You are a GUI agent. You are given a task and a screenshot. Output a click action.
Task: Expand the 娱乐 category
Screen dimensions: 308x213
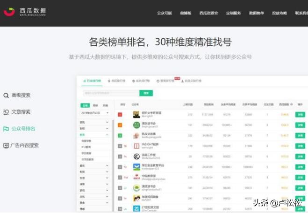tap(94, 165)
